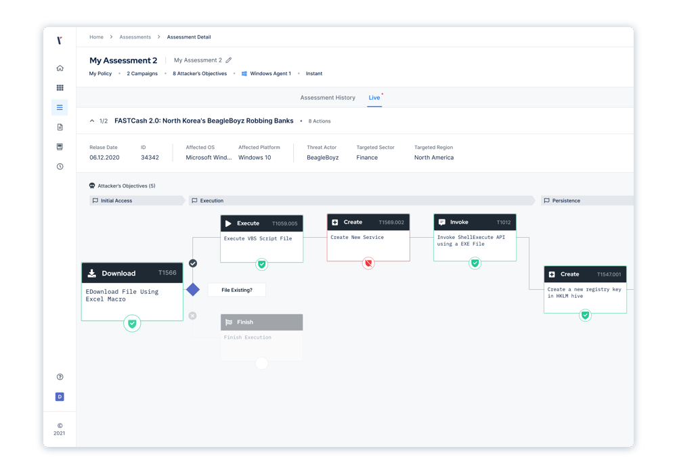Open 8 Attacker's Objectives link
Viewport: 677px width, 474px height.
pyautogui.click(x=200, y=74)
